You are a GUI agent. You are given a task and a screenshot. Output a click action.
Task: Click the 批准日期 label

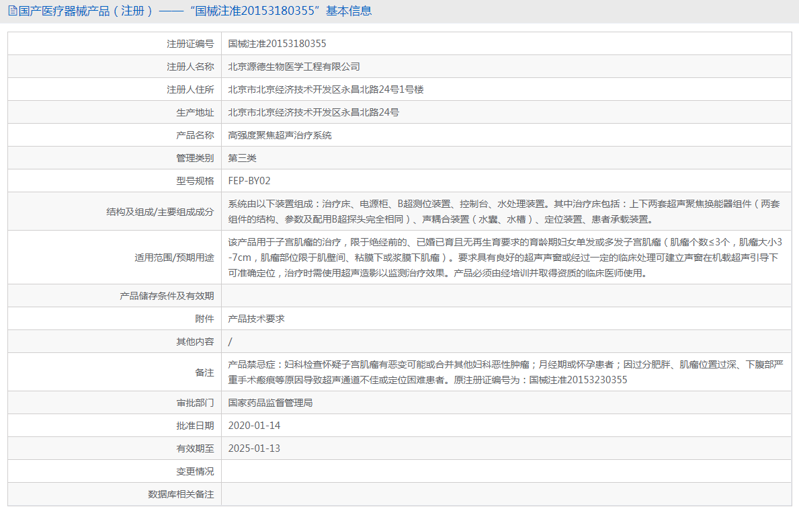point(195,426)
